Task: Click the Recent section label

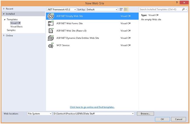Action: coord(9,9)
